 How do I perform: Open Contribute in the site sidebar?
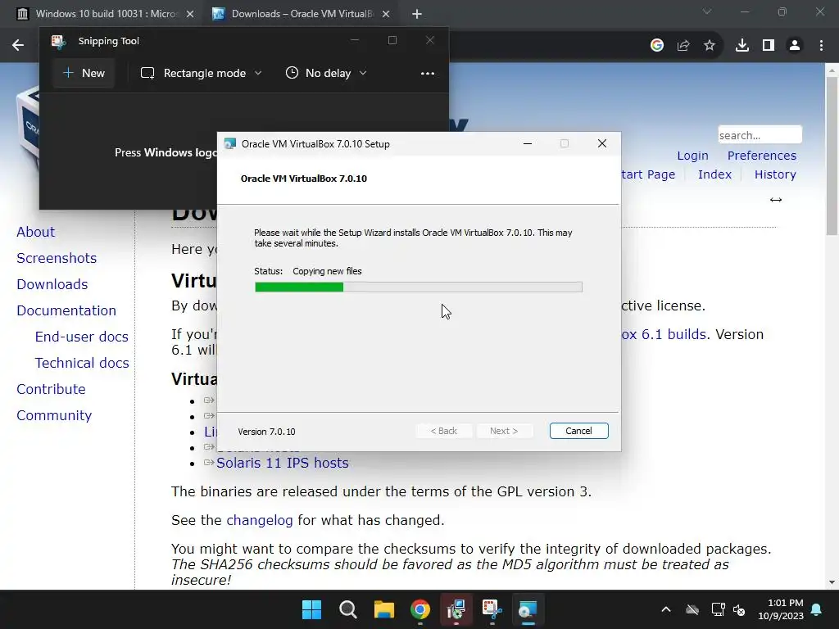click(51, 389)
